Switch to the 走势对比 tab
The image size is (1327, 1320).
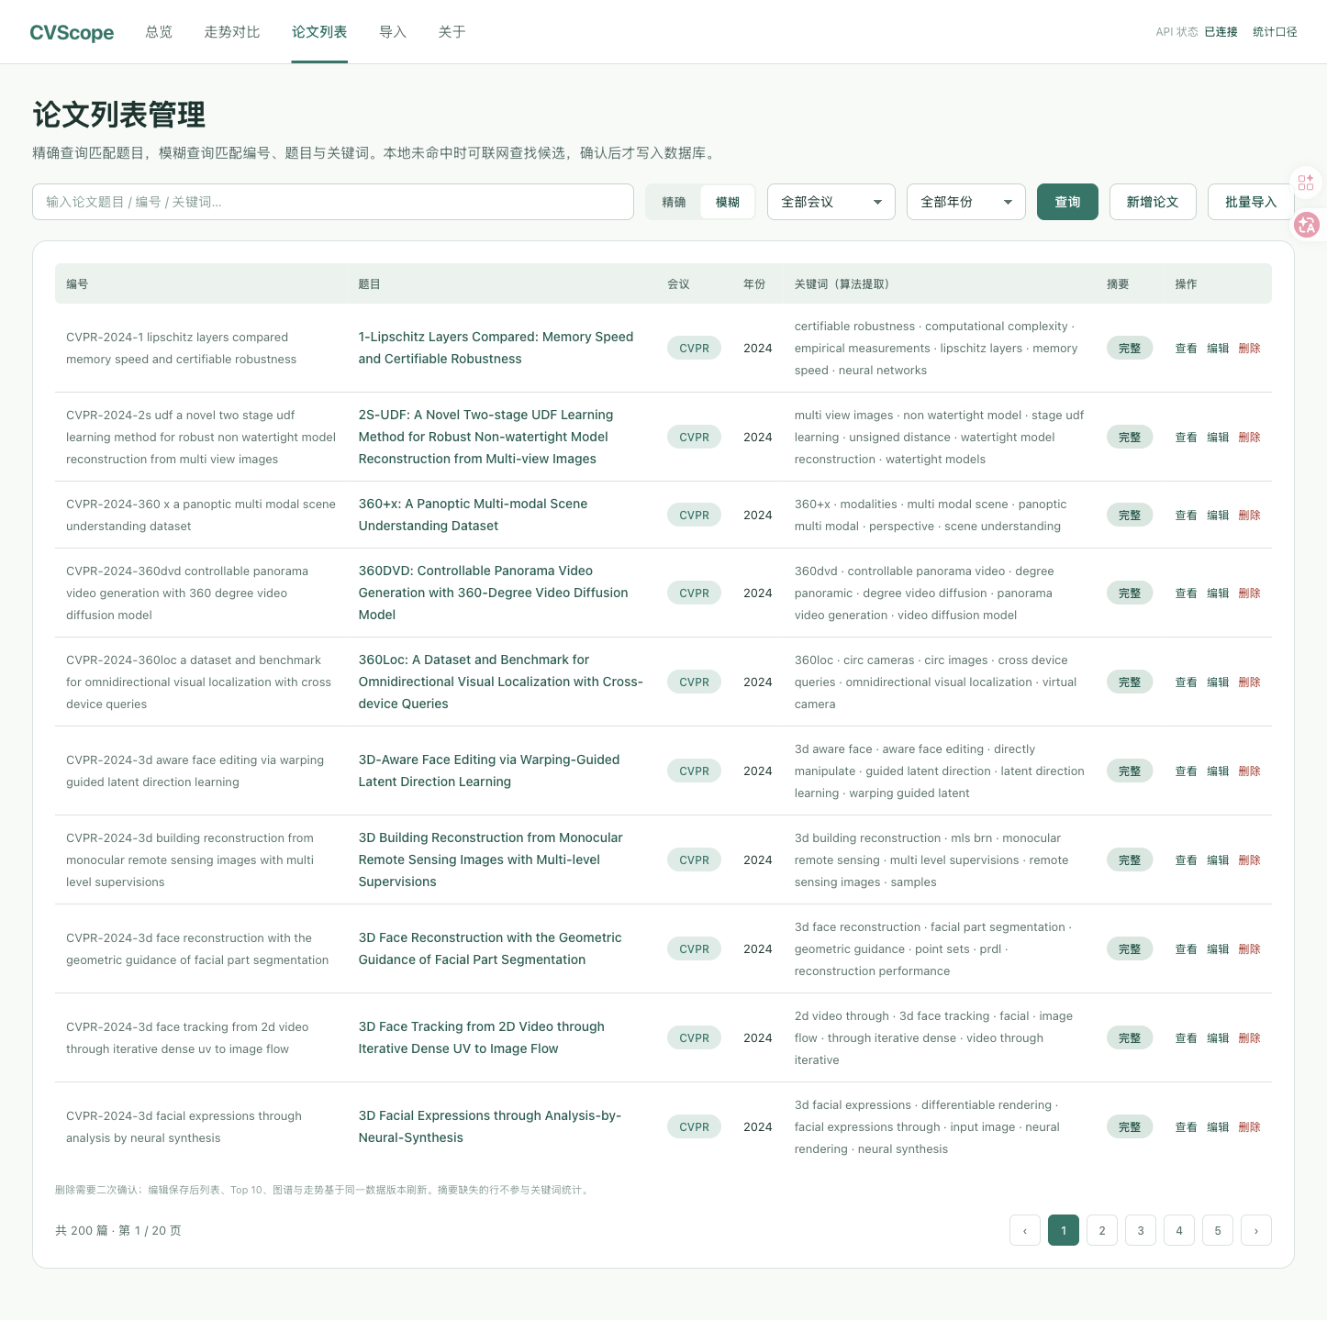coord(232,32)
